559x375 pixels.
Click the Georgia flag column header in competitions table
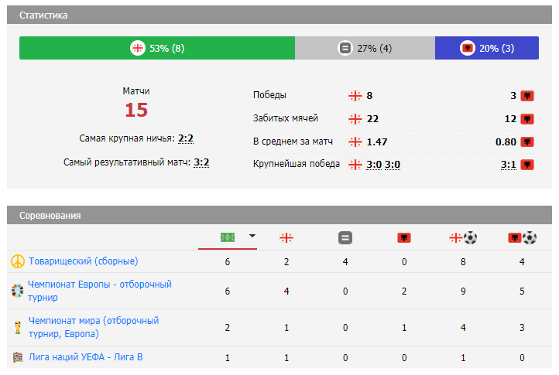coord(286,237)
